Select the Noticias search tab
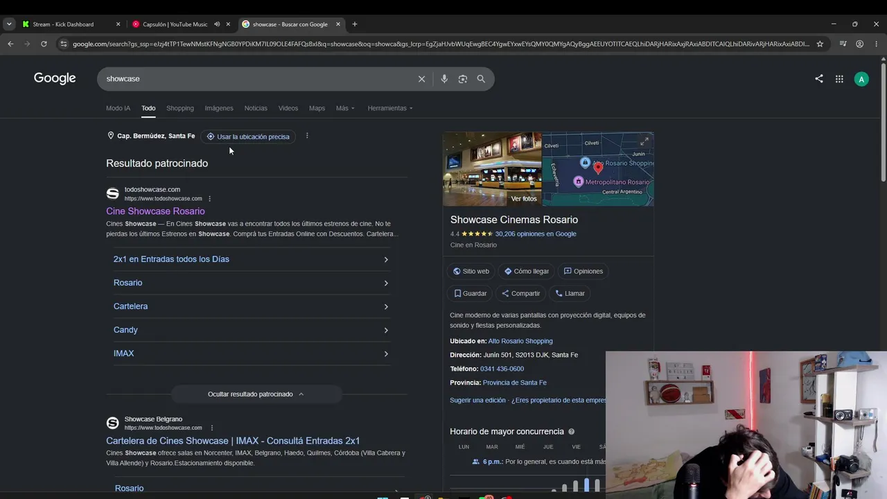Image resolution: width=887 pixels, height=499 pixels. [256, 108]
